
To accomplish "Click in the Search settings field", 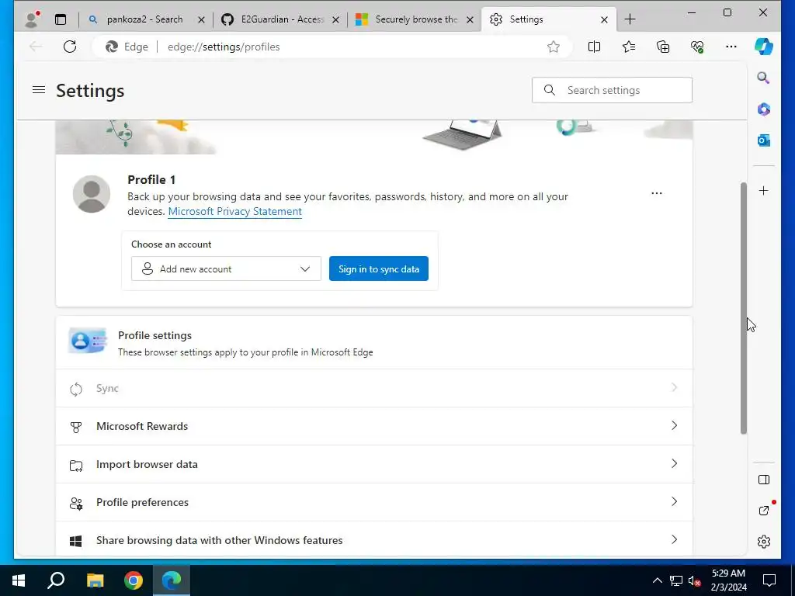I will tap(612, 90).
